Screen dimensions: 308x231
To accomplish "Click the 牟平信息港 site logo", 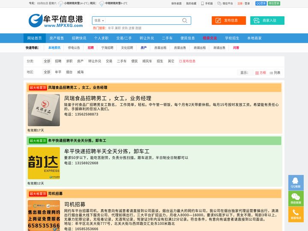I will [56, 21].
